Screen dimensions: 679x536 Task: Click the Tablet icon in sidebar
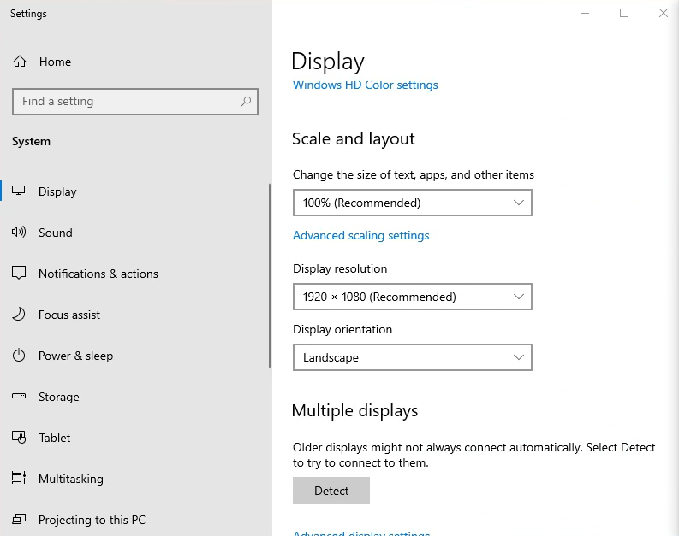pos(20,438)
